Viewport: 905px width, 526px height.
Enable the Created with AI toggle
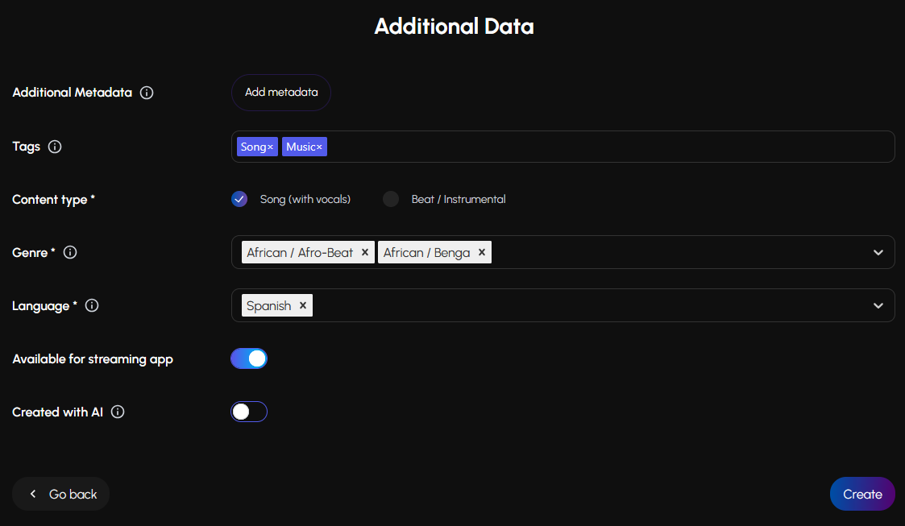tap(249, 412)
